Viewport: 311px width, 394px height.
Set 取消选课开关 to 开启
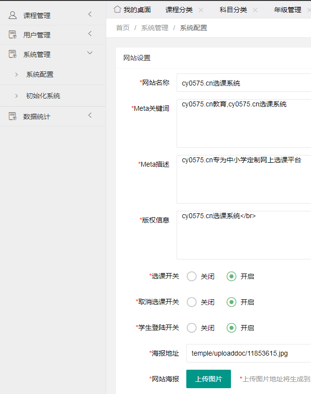pos(231,302)
